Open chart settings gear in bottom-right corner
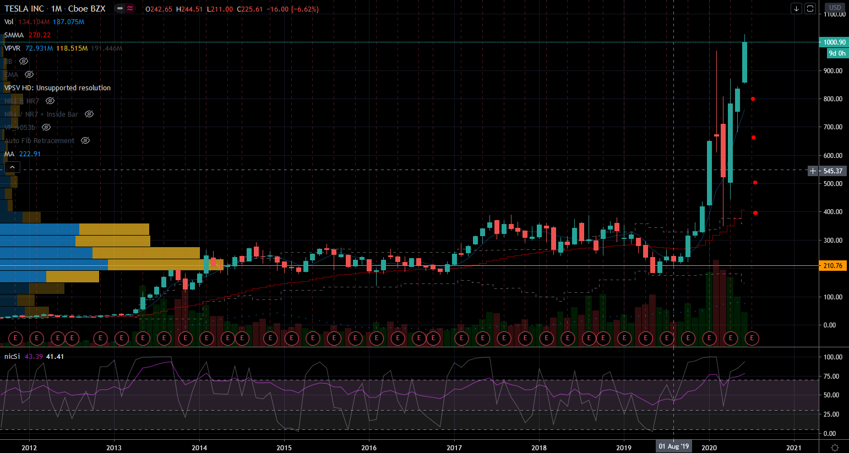 click(835, 447)
